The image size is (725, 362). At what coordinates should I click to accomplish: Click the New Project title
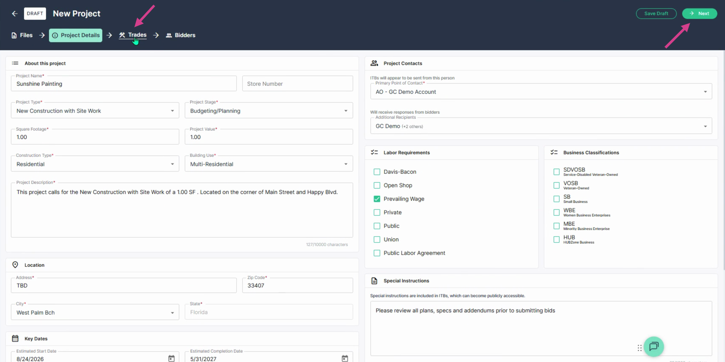coord(77,14)
